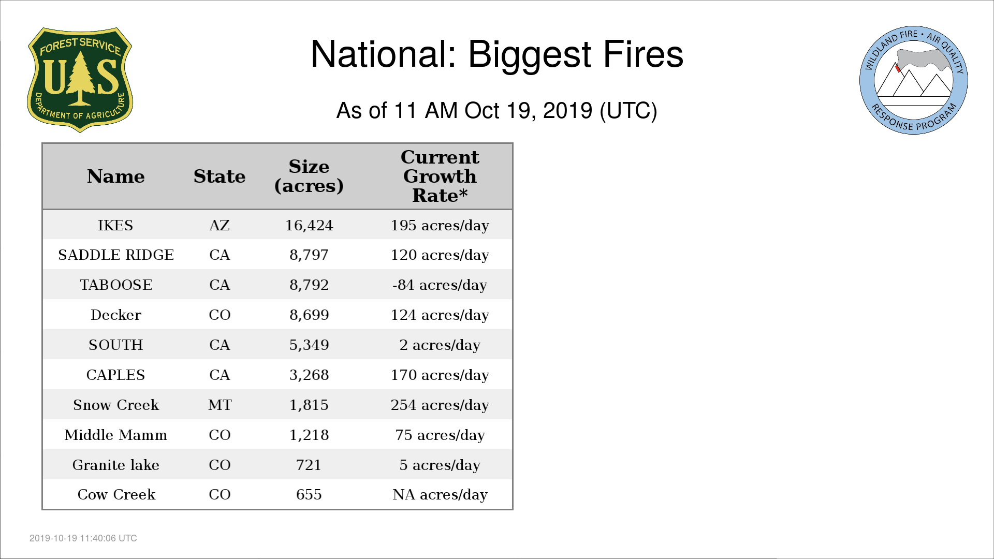Click the SOUTH fire size 5,349
The width and height of the screenshot is (994, 559).
309,345
